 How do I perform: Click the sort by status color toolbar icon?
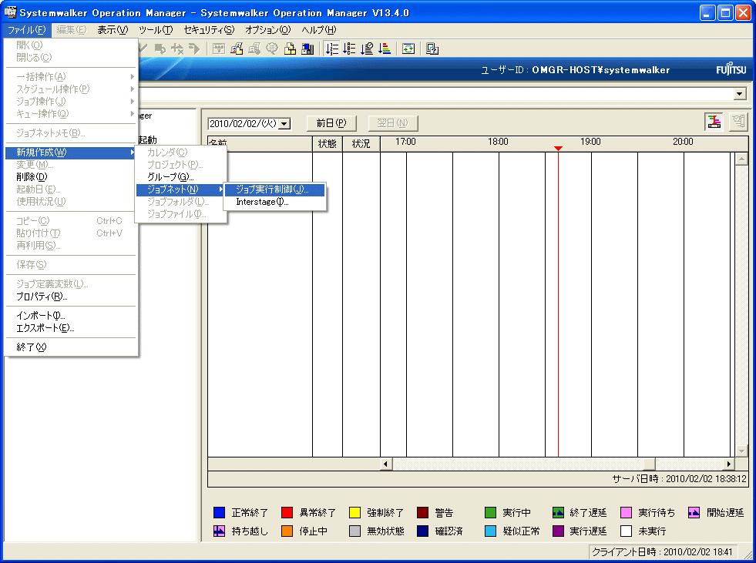[x=385, y=49]
